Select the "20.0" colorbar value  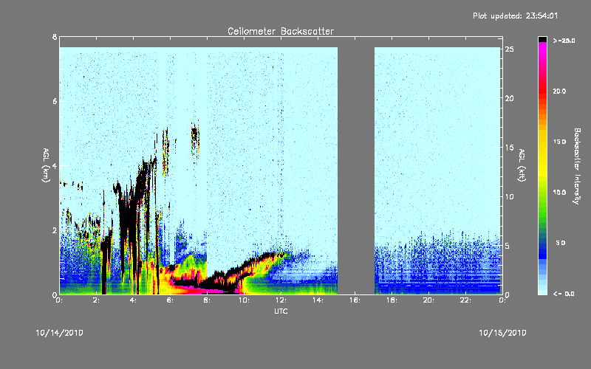560,91
